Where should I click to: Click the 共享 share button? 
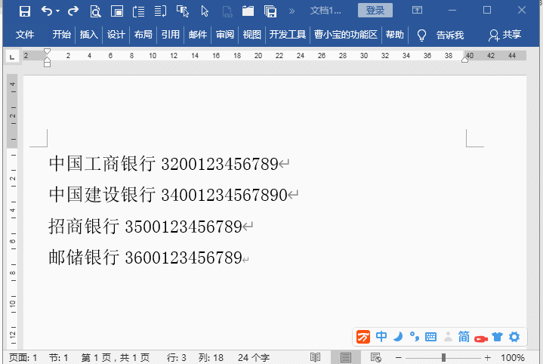click(x=505, y=35)
